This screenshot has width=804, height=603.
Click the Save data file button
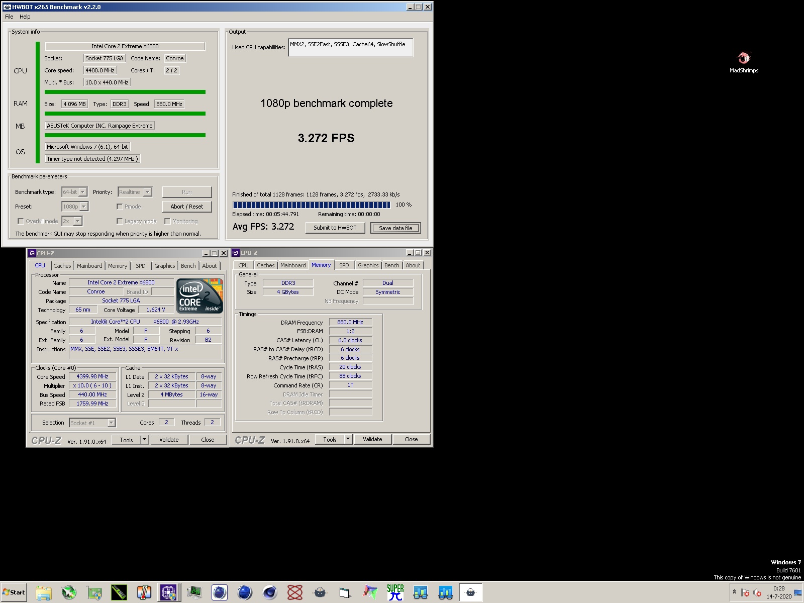(395, 228)
